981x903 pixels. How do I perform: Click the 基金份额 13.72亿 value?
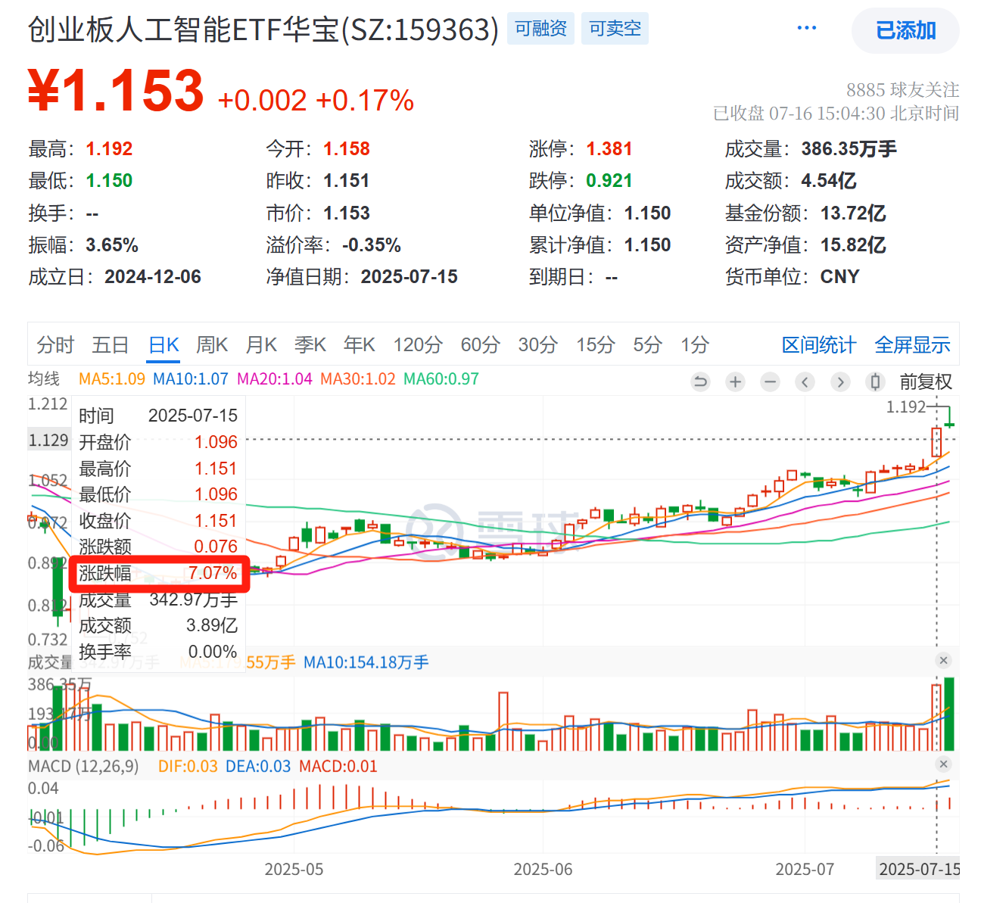point(853,213)
